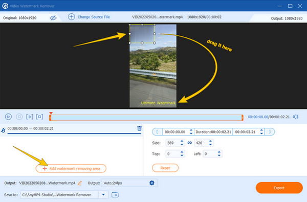307x202 pixels.
Task: Minimize the Video Watermark Remover window
Action: click(x=280, y=6)
